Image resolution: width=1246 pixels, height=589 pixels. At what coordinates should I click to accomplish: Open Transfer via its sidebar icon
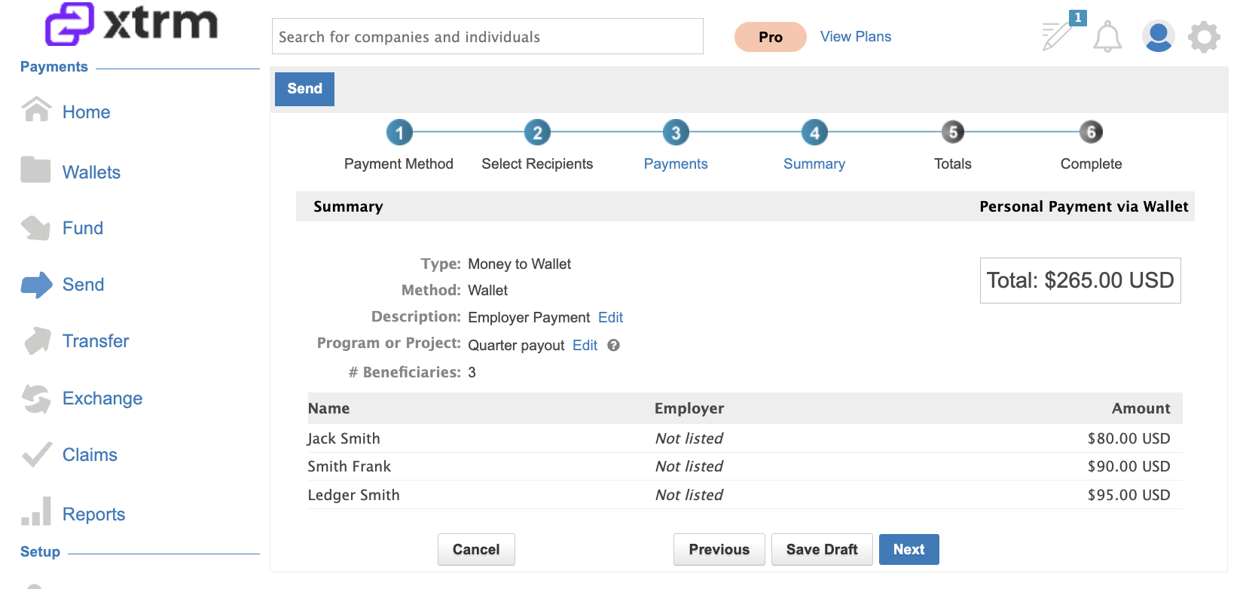pyautogui.click(x=37, y=341)
